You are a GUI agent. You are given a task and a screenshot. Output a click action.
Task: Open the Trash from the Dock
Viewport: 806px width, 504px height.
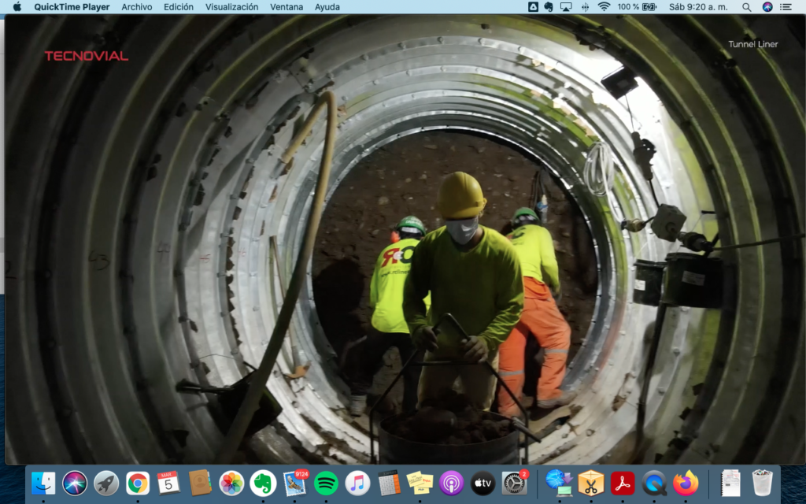(x=762, y=483)
